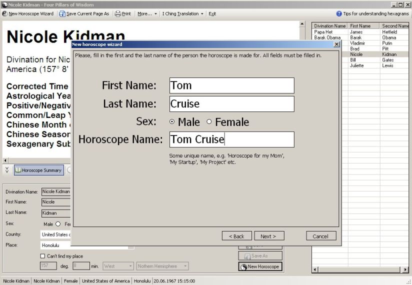Click the date 20.06.1967 15:15:00 in status bar
This screenshot has width=412, height=285.
click(174, 281)
